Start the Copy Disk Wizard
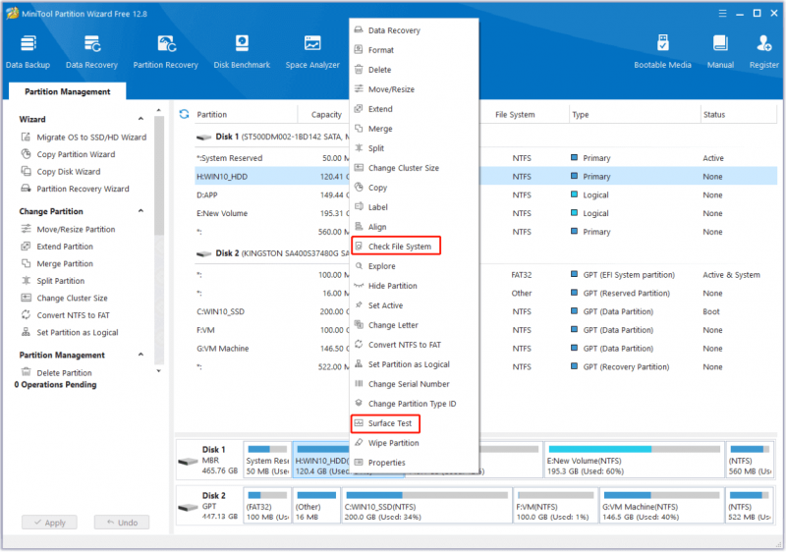This screenshot has width=786, height=552. tap(61, 171)
